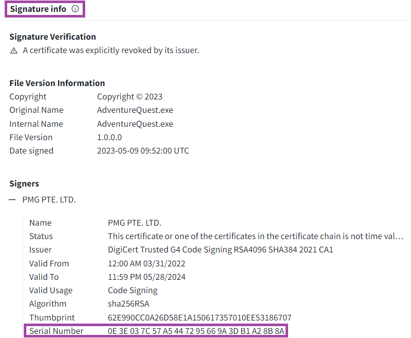
Task: Click the Serial Number field label
Action: coord(56,331)
